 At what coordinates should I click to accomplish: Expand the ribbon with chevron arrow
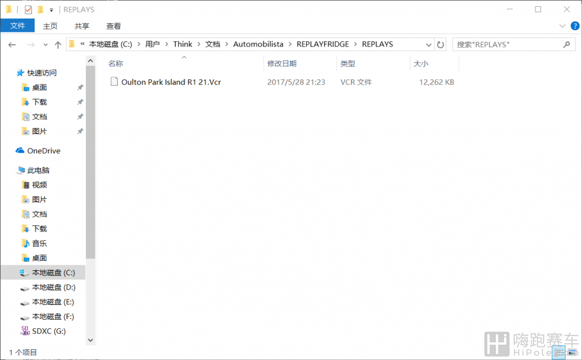[x=562, y=26]
